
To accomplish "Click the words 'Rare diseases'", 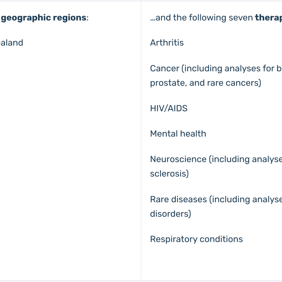I will click(x=179, y=199).
